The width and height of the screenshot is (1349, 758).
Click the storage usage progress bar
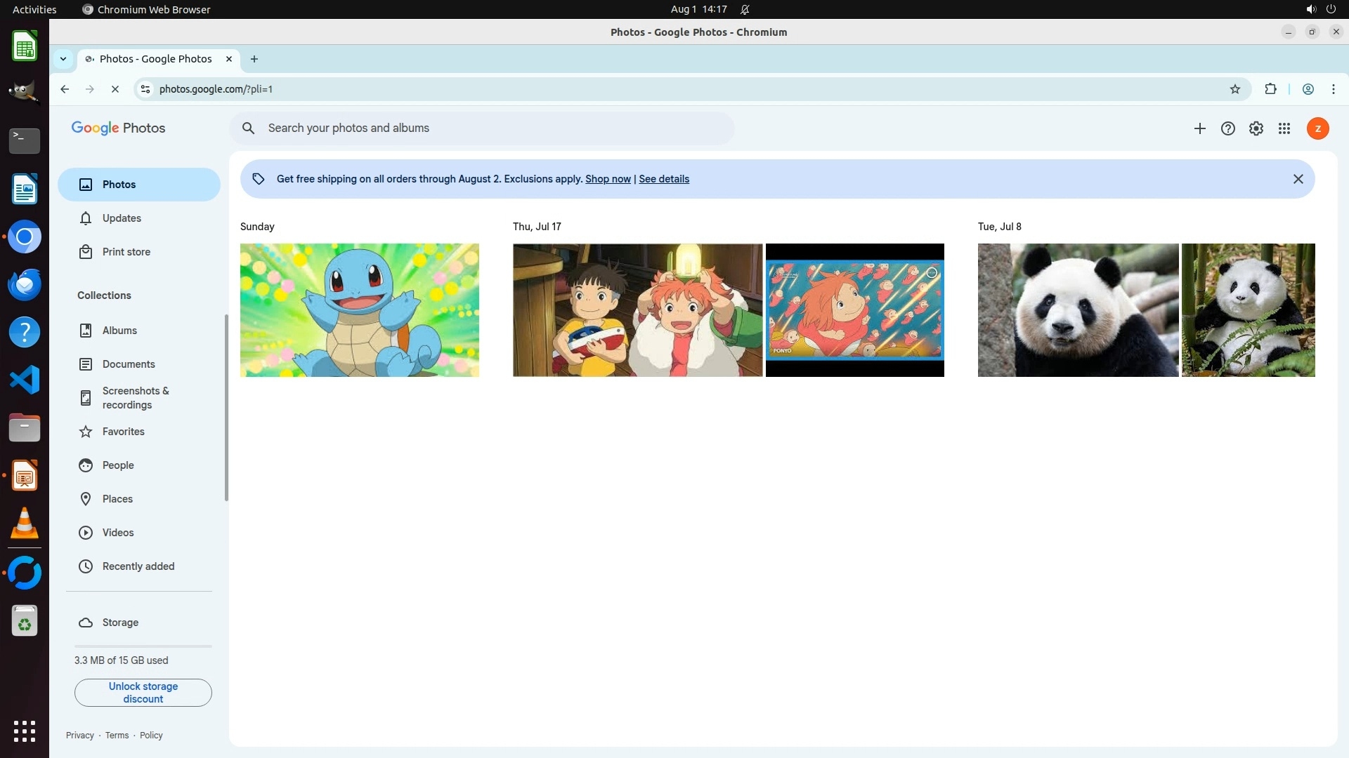[x=143, y=646]
